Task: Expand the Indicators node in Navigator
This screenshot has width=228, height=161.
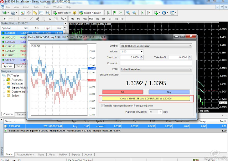Action: point(4,84)
